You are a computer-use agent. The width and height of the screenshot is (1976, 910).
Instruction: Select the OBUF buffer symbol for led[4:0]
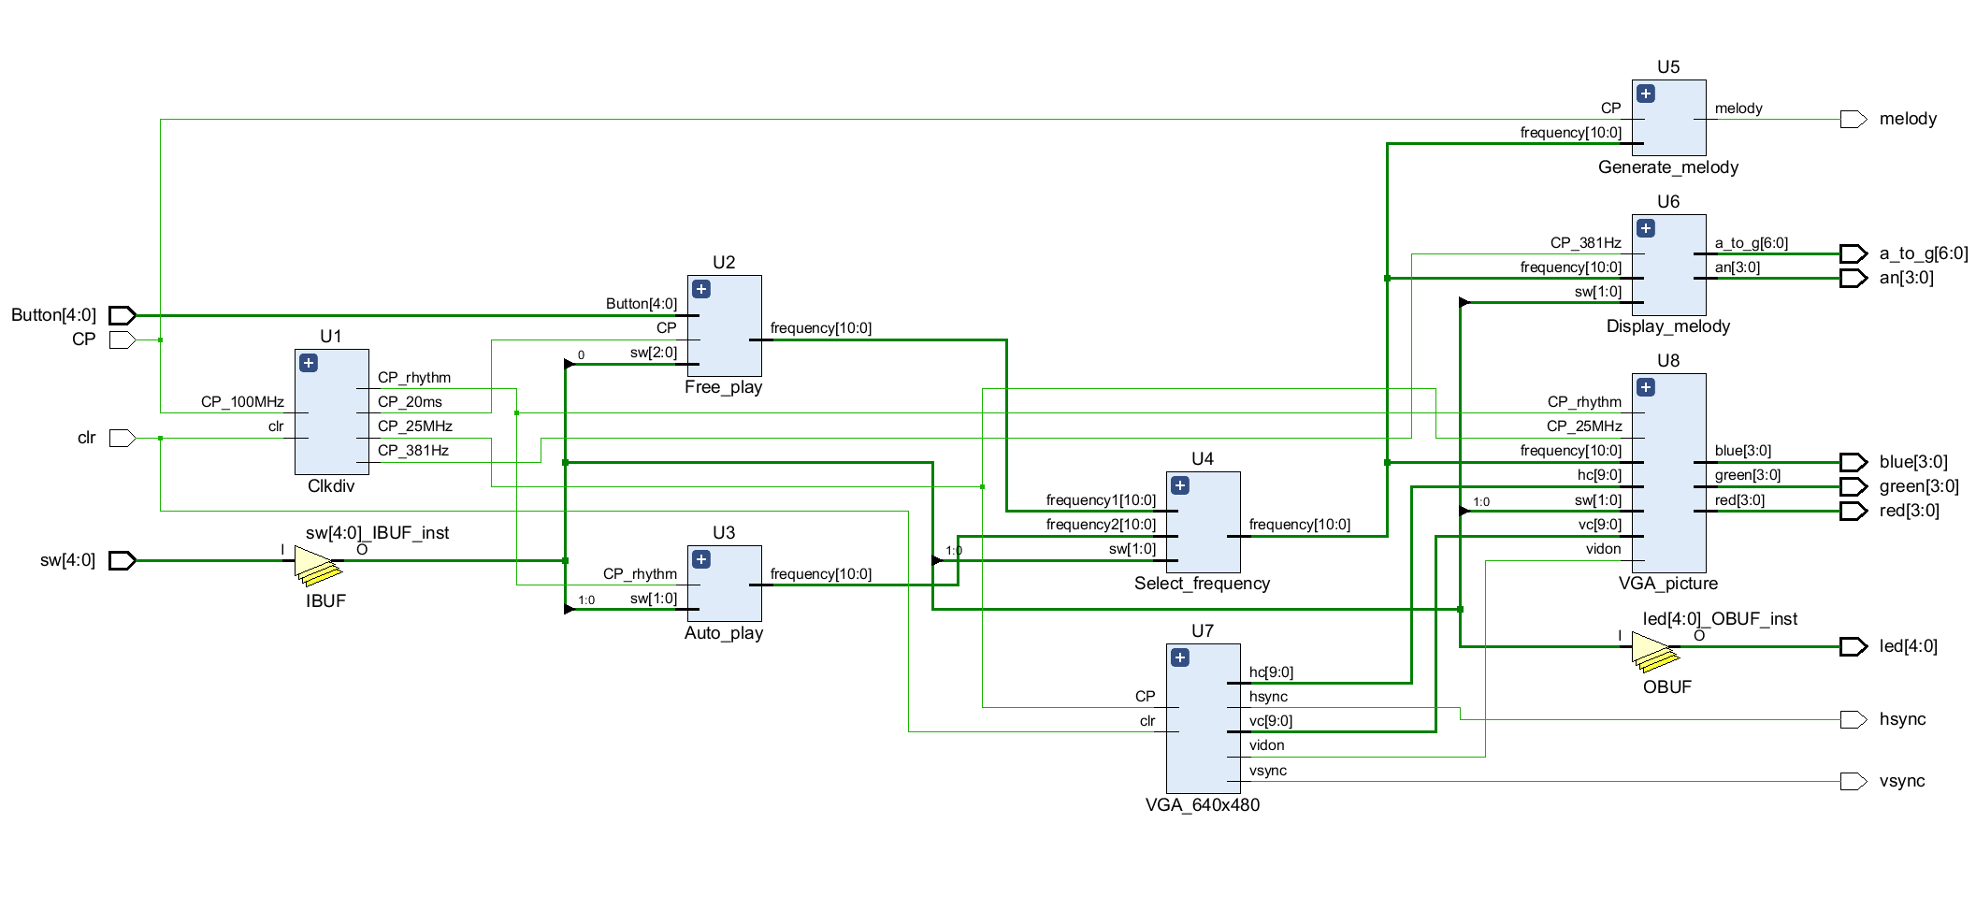[1654, 650]
